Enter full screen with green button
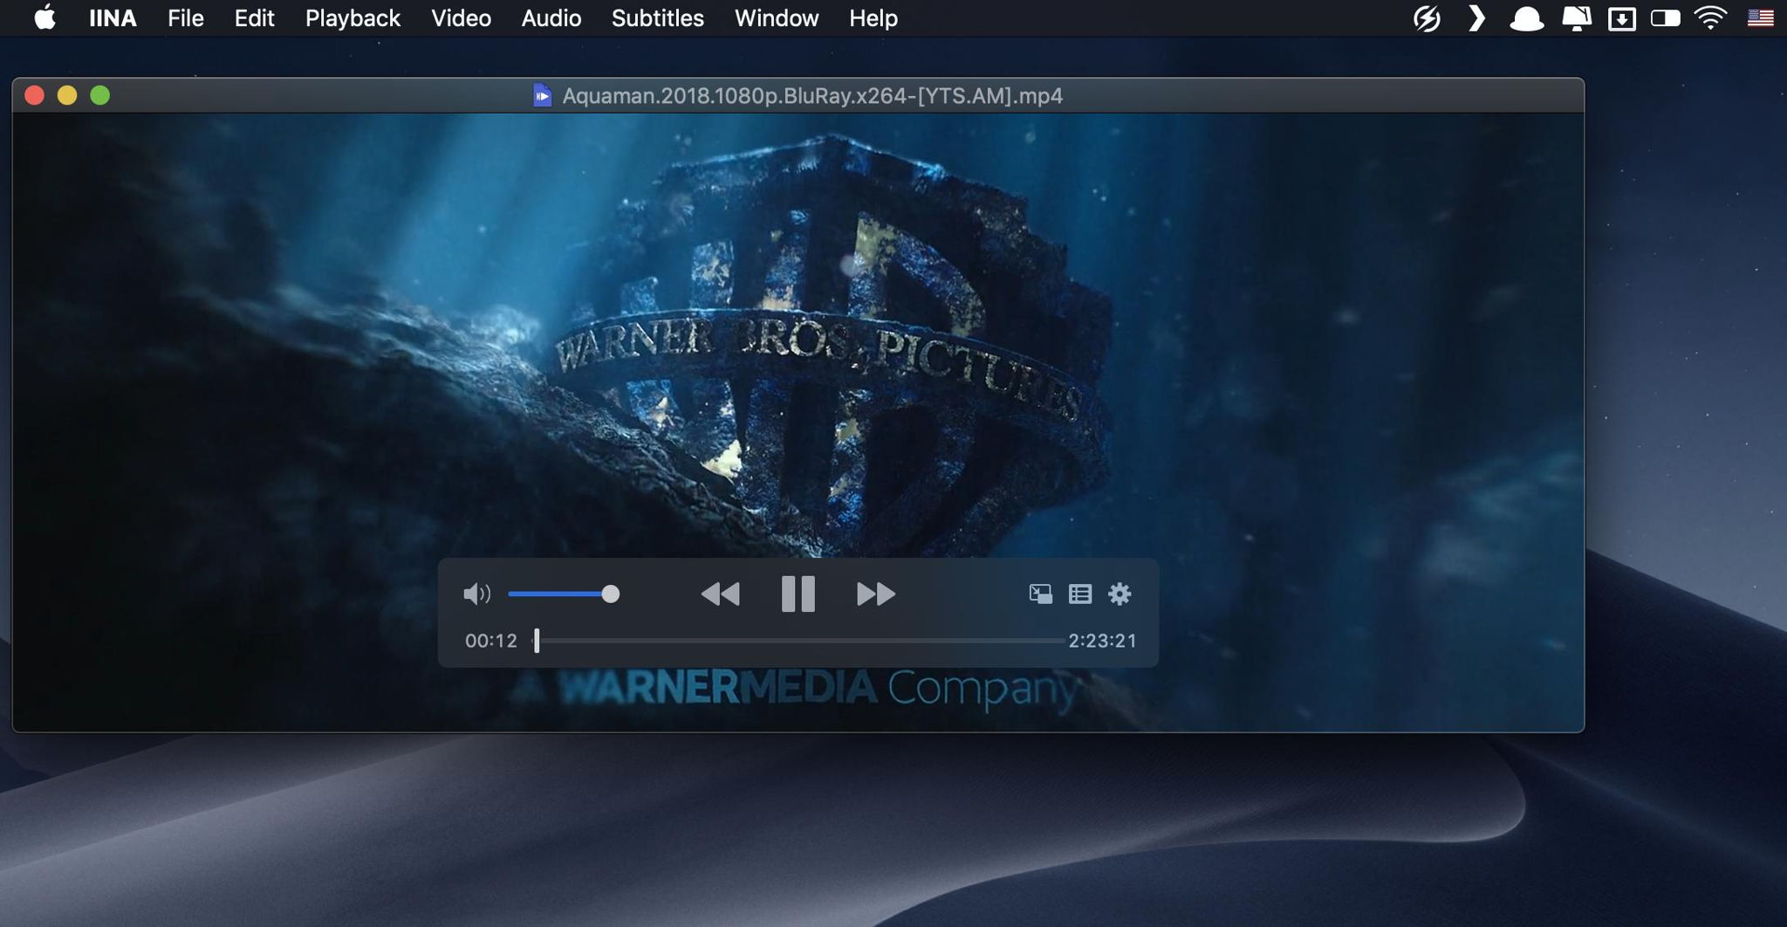 (100, 95)
